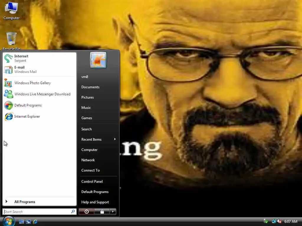
Task: Open the Pictures folder
Action: 98,97
